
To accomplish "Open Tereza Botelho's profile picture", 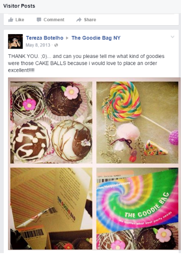I will tap(15, 42).
